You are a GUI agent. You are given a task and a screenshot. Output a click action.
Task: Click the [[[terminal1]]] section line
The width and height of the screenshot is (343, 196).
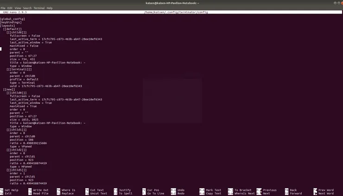click(19, 70)
